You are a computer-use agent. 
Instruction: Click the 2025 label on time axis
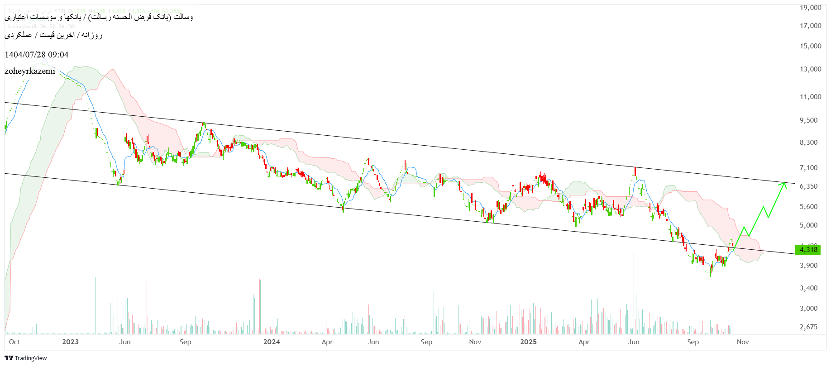[528, 342]
